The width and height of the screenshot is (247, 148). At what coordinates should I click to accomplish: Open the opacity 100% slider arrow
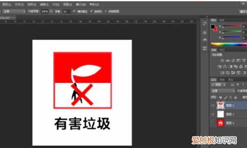51,12
